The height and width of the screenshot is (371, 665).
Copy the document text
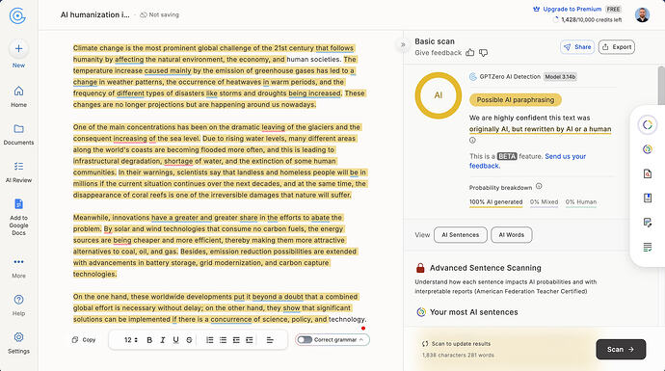coord(84,339)
